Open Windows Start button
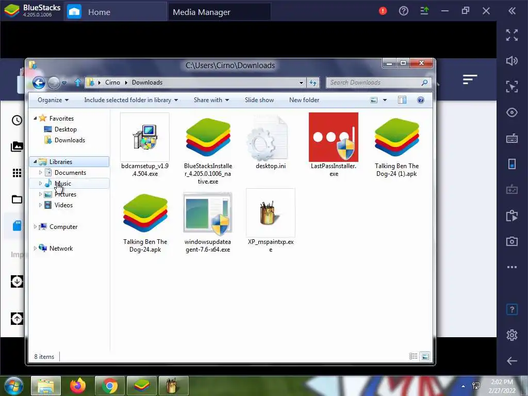This screenshot has width=528, height=396. (14, 386)
